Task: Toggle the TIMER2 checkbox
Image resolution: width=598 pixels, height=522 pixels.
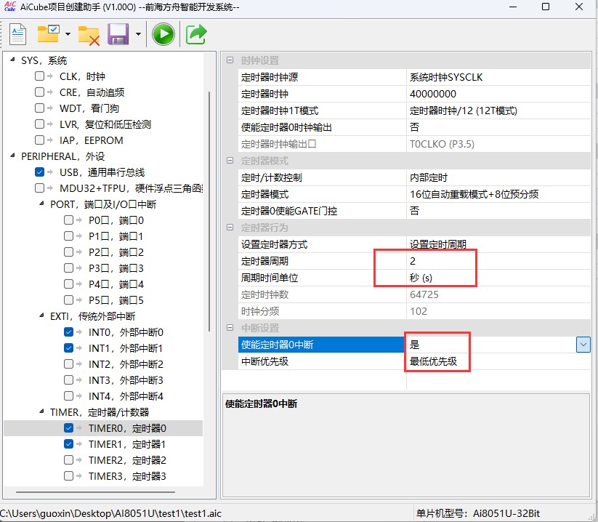Action: click(x=68, y=460)
